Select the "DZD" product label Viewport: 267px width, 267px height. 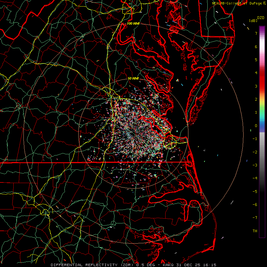coord(260,18)
